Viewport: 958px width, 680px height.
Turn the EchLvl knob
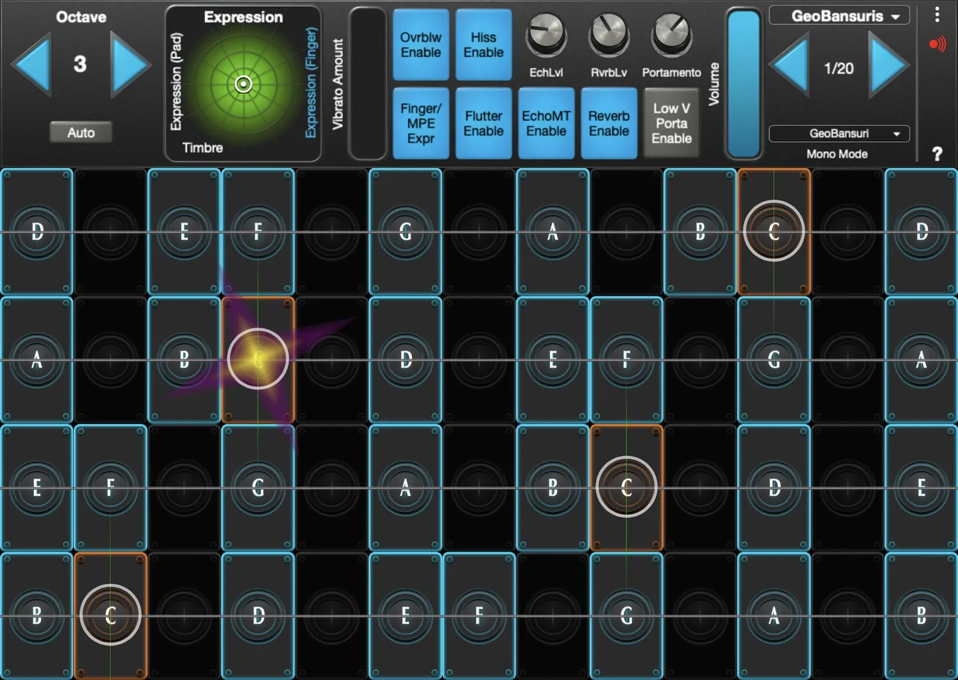[x=546, y=35]
